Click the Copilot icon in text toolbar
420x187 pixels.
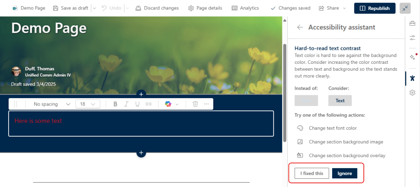pyautogui.click(x=168, y=104)
